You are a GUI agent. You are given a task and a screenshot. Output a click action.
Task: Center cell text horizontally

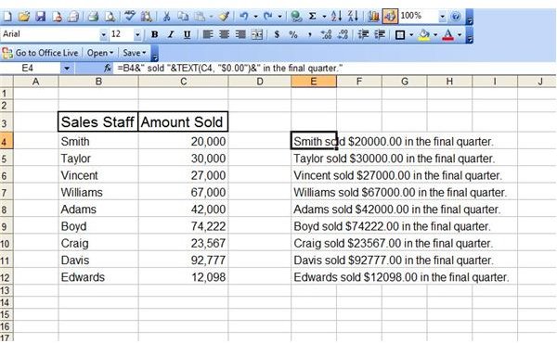224,34
